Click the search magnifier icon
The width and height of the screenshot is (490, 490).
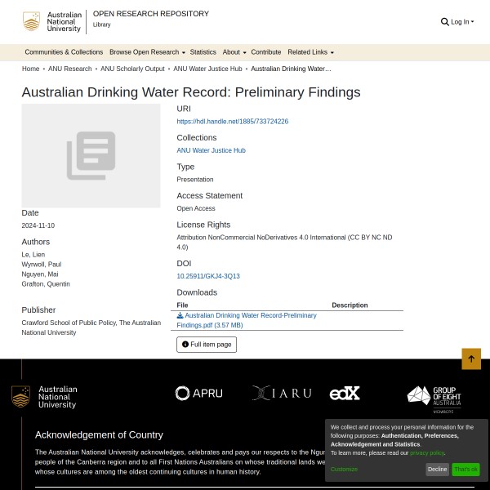[x=444, y=22]
